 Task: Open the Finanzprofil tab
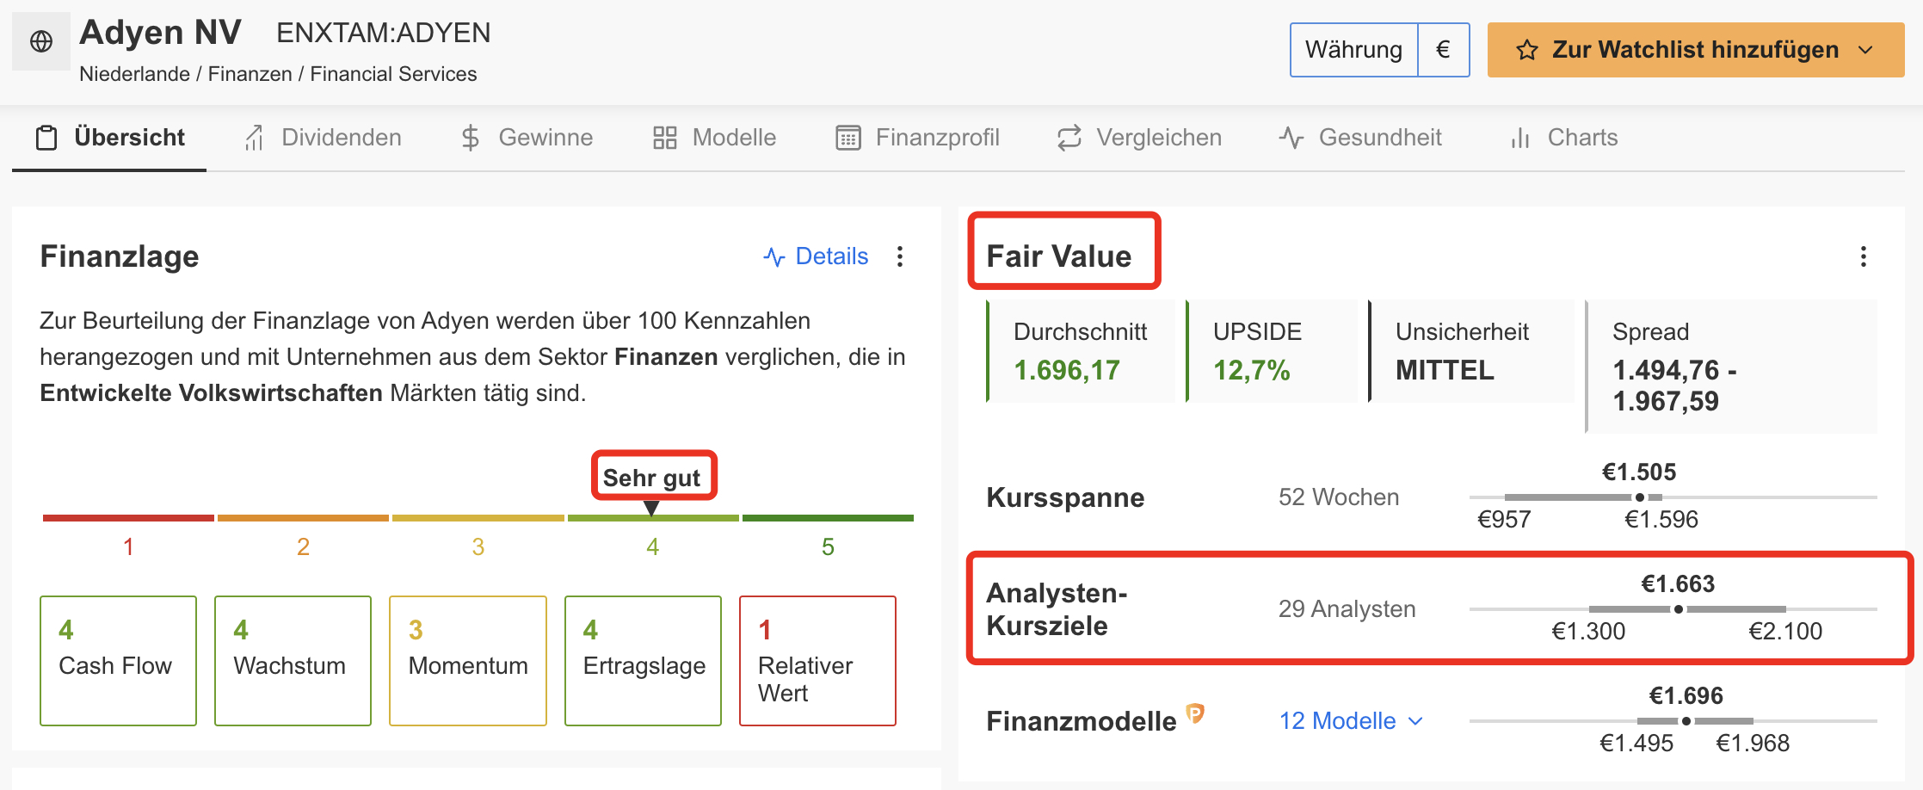tap(918, 138)
